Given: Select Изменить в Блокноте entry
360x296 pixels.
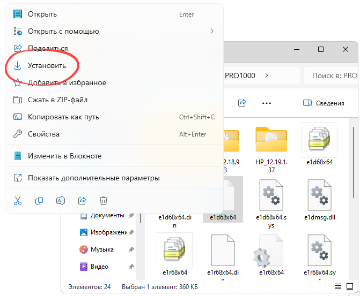Looking at the screenshot, I should click(x=114, y=156).
